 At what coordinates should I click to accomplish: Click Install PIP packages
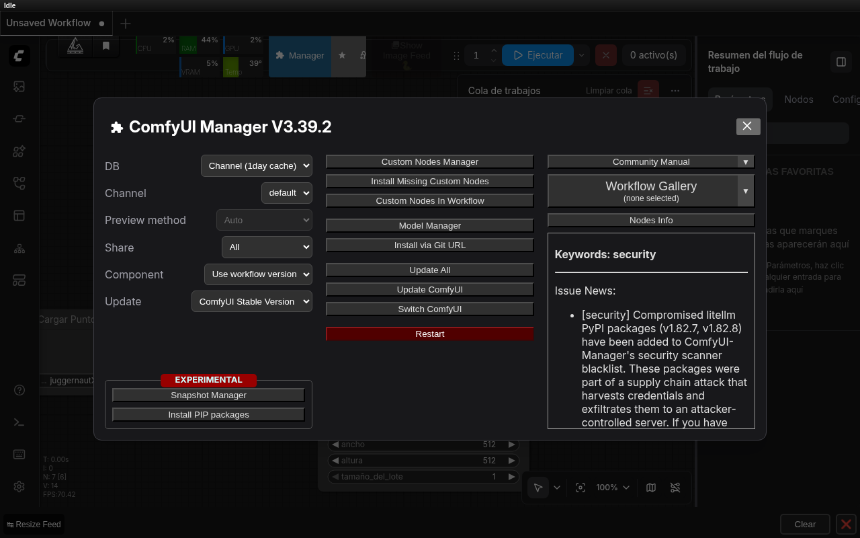pyautogui.click(x=208, y=414)
